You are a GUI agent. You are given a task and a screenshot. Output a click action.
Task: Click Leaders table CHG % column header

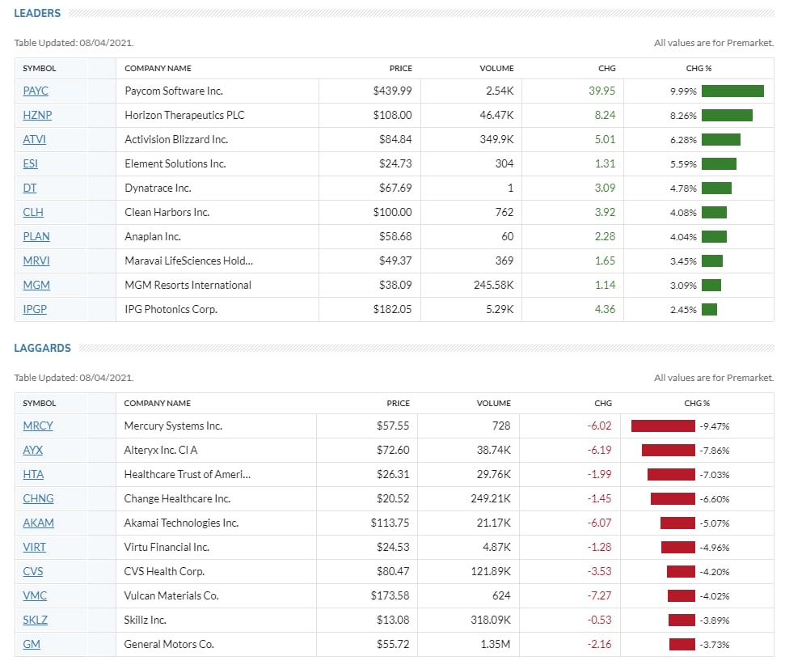698,68
